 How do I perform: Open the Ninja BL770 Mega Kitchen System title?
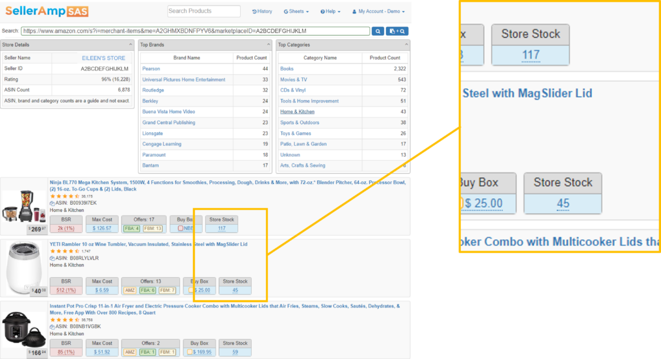(x=228, y=186)
